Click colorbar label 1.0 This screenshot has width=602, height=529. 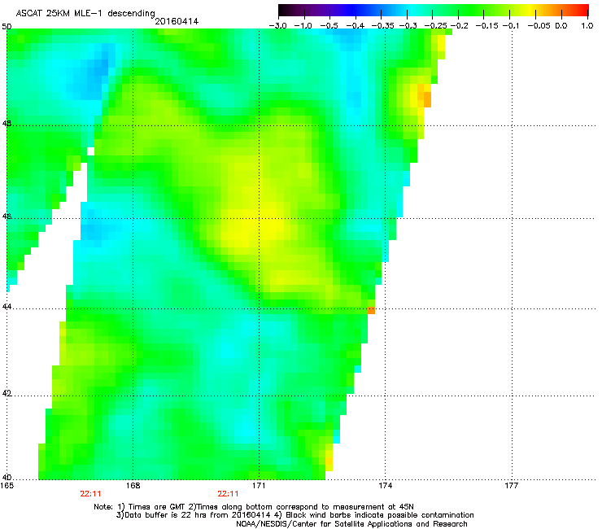pyautogui.click(x=587, y=26)
